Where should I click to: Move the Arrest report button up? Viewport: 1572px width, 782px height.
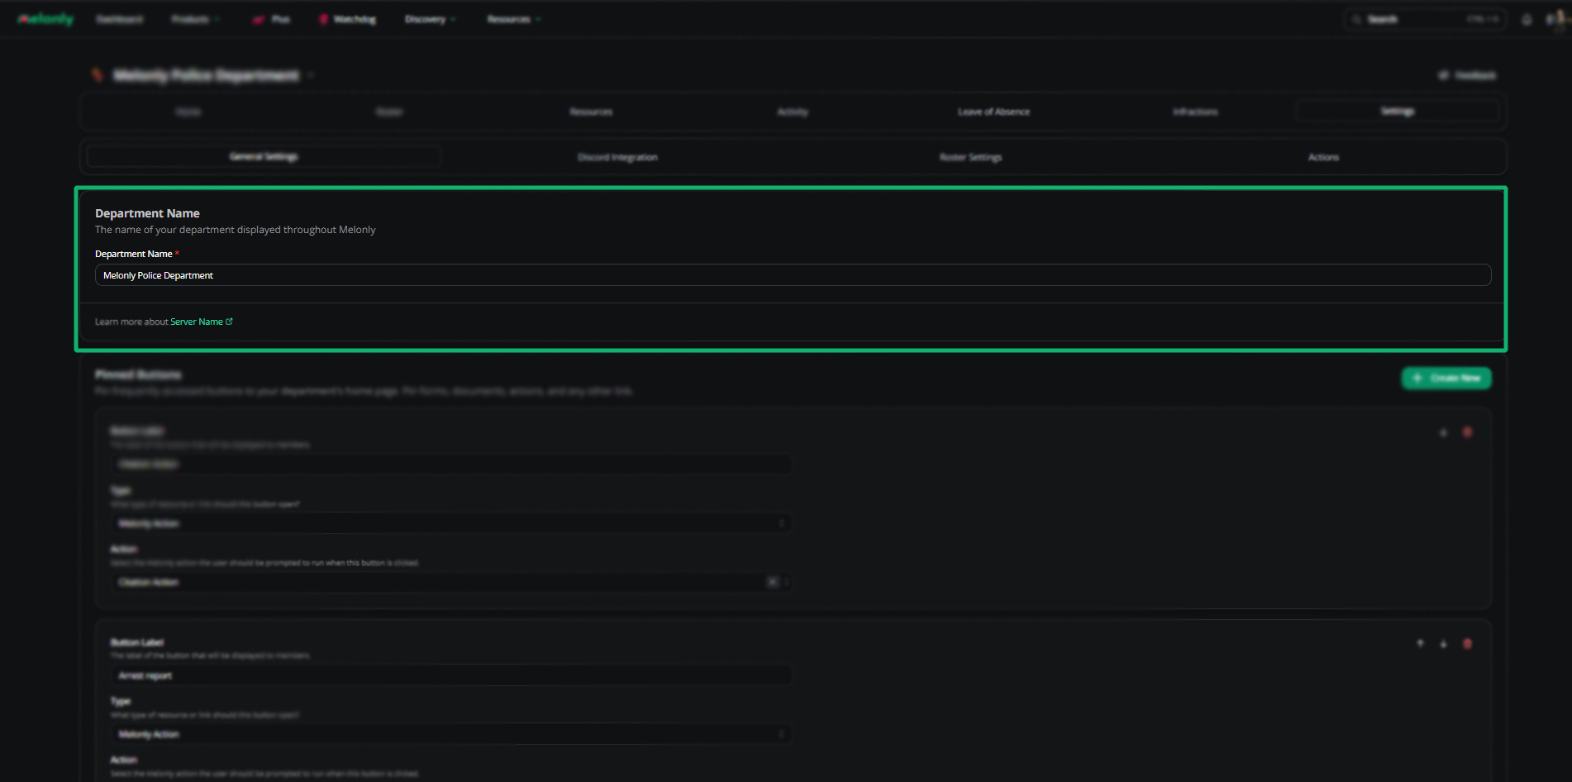point(1420,644)
